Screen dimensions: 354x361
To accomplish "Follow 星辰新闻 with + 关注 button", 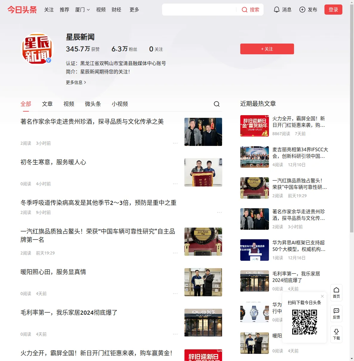I will pos(267,49).
